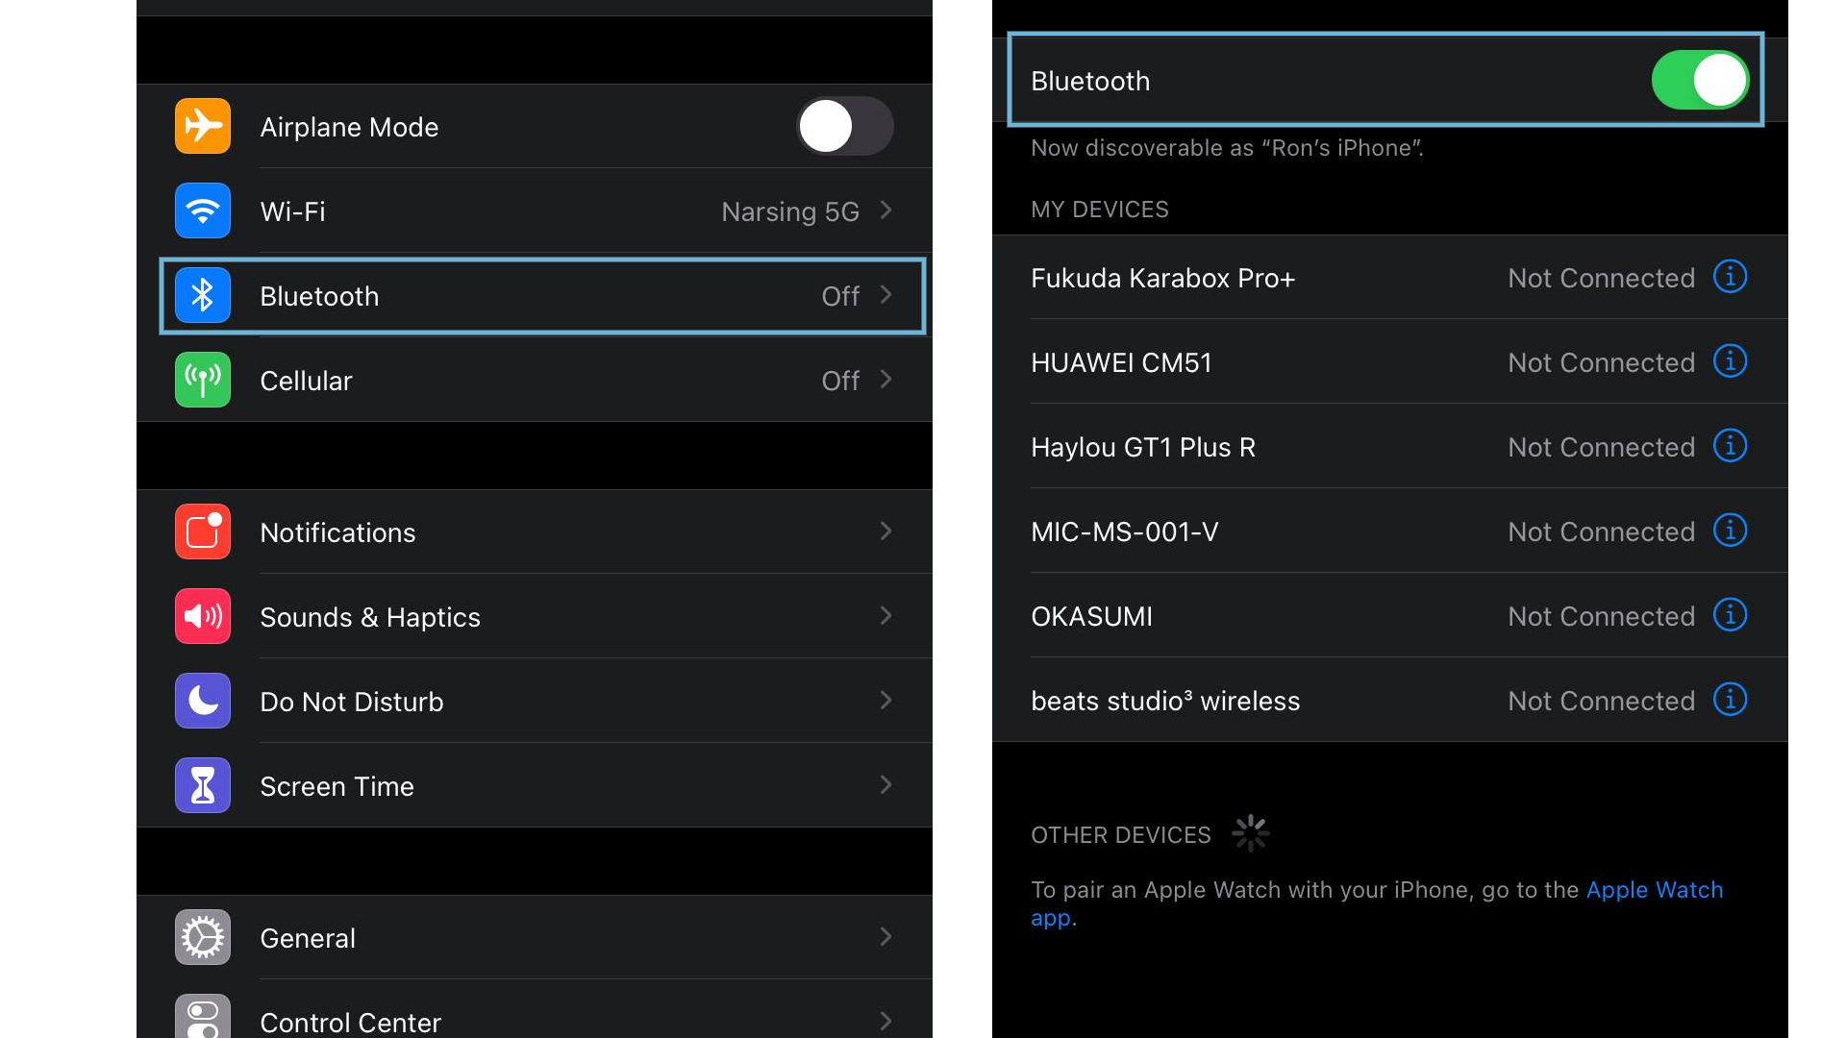The height and width of the screenshot is (1038, 1846).
Task: Tap Not Connected status for beats studio³
Action: (1601, 701)
